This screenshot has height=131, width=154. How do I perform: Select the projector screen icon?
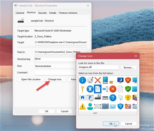pos(120,98)
